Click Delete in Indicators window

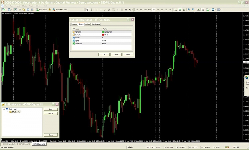tap(51, 113)
